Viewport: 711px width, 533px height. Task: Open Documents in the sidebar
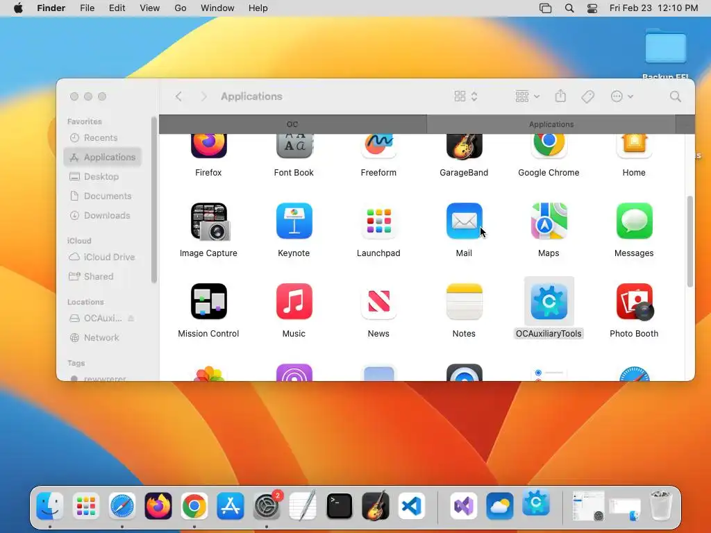pos(103,196)
